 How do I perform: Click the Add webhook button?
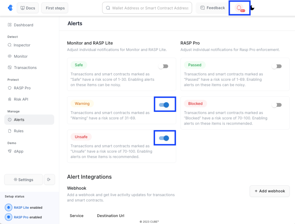270,191
